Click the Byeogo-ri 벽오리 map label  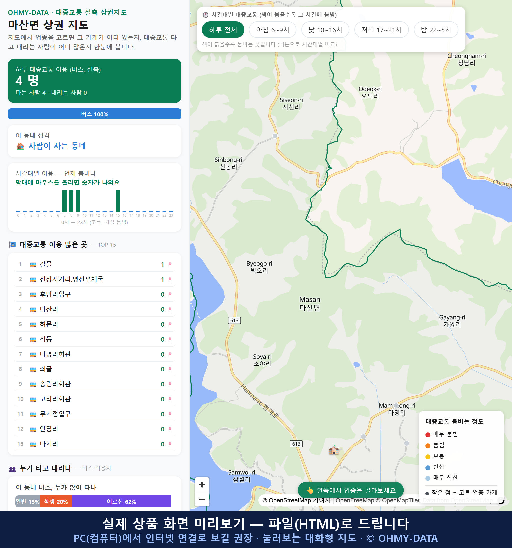[259, 267]
